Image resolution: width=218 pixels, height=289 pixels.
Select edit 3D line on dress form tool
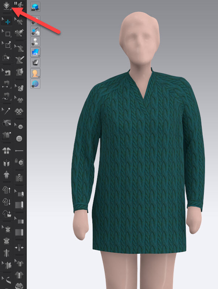pyautogui.click(x=19, y=48)
